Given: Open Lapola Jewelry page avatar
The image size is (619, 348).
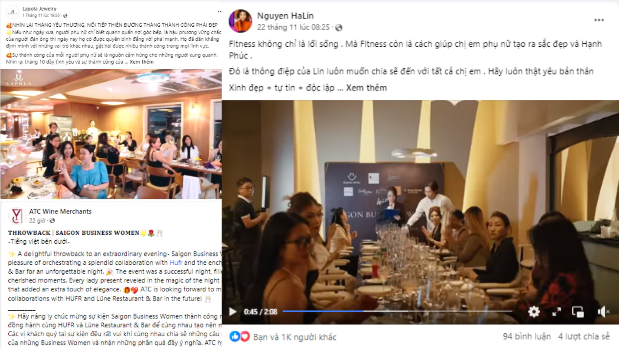Looking at the screenshot, I should [x=12, y=12].
